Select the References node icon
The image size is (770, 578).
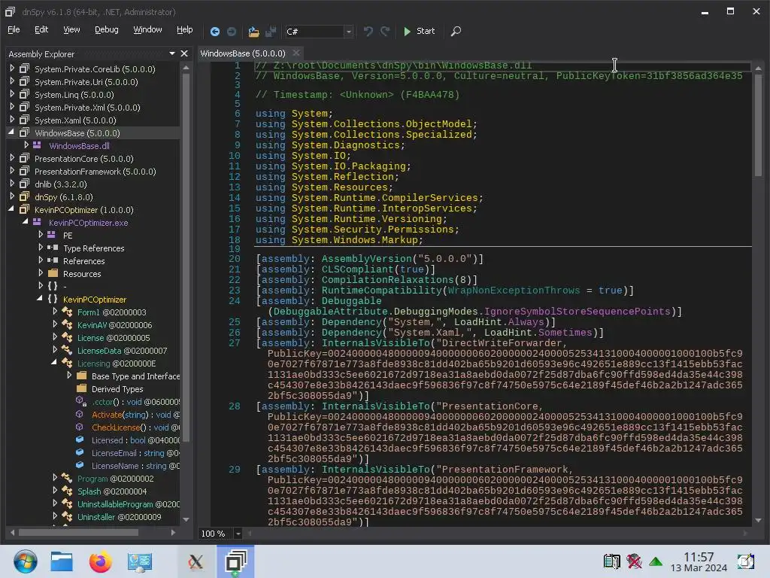tap(53, 260)
